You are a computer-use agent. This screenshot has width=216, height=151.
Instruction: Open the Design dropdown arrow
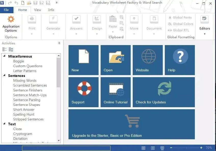pyautogui.click(x=97, y=34)
